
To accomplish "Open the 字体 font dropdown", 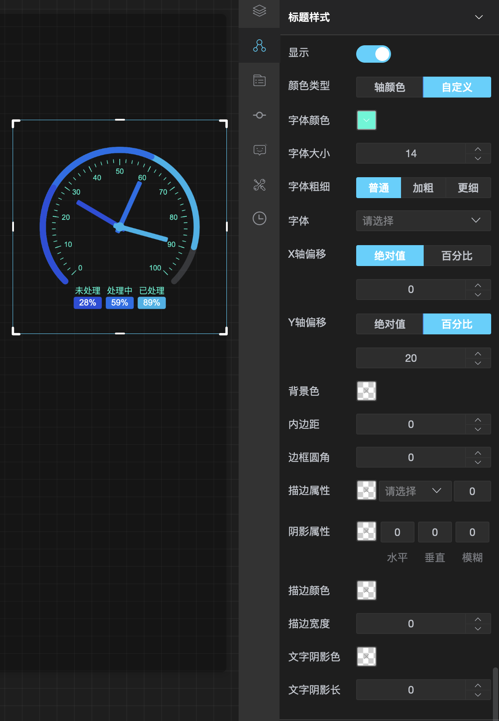I will [x=424, y=221].
